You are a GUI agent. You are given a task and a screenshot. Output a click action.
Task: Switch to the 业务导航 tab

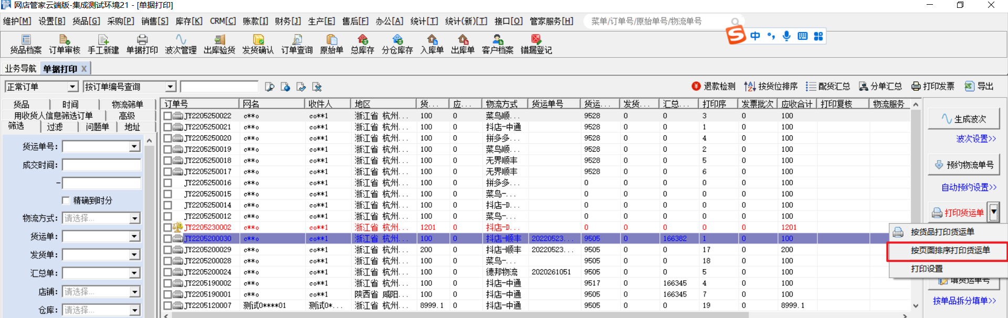(20, 69)
